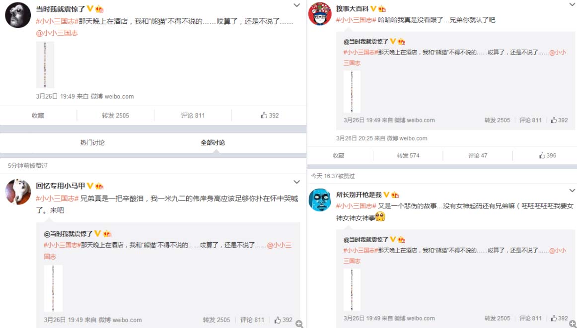Like the 当时我就震惊了 post (392)
Image resolution: width=577 pixels, height=328 pixels.
click(270, 116)
